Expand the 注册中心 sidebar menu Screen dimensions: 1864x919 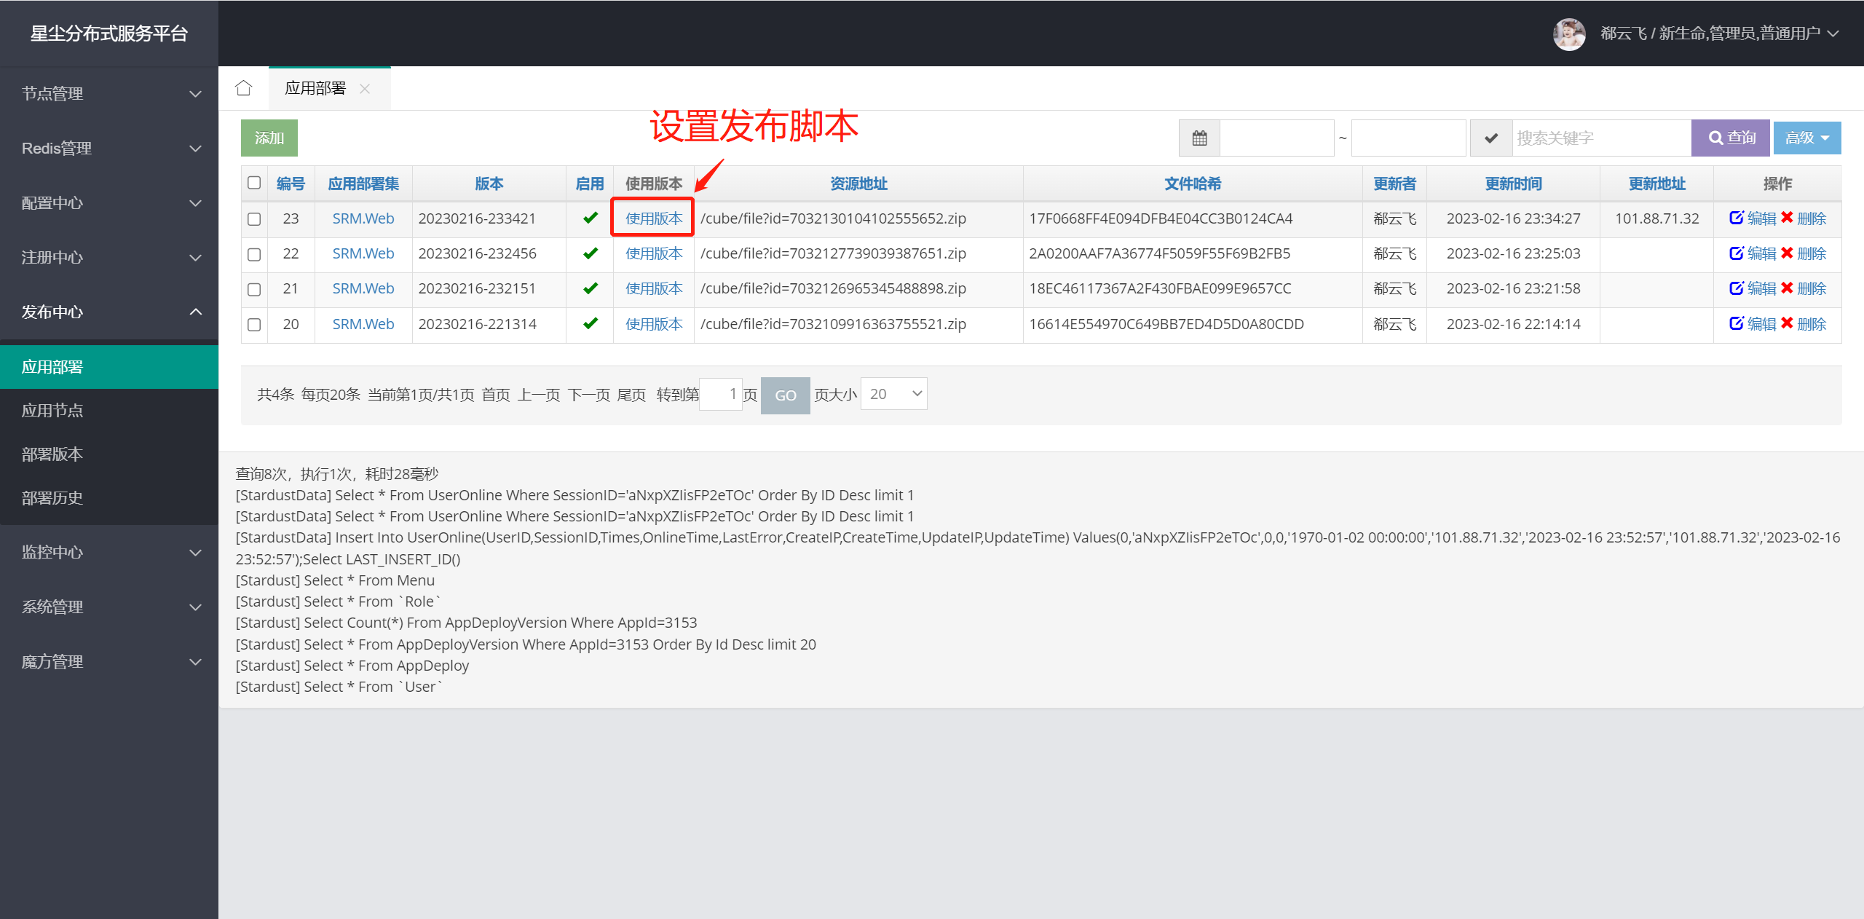coord(109,258)
